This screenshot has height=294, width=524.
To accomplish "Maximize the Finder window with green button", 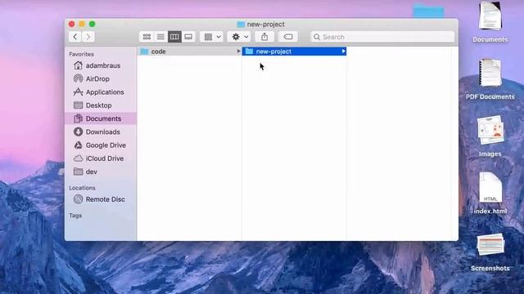I will coord(93,24).
